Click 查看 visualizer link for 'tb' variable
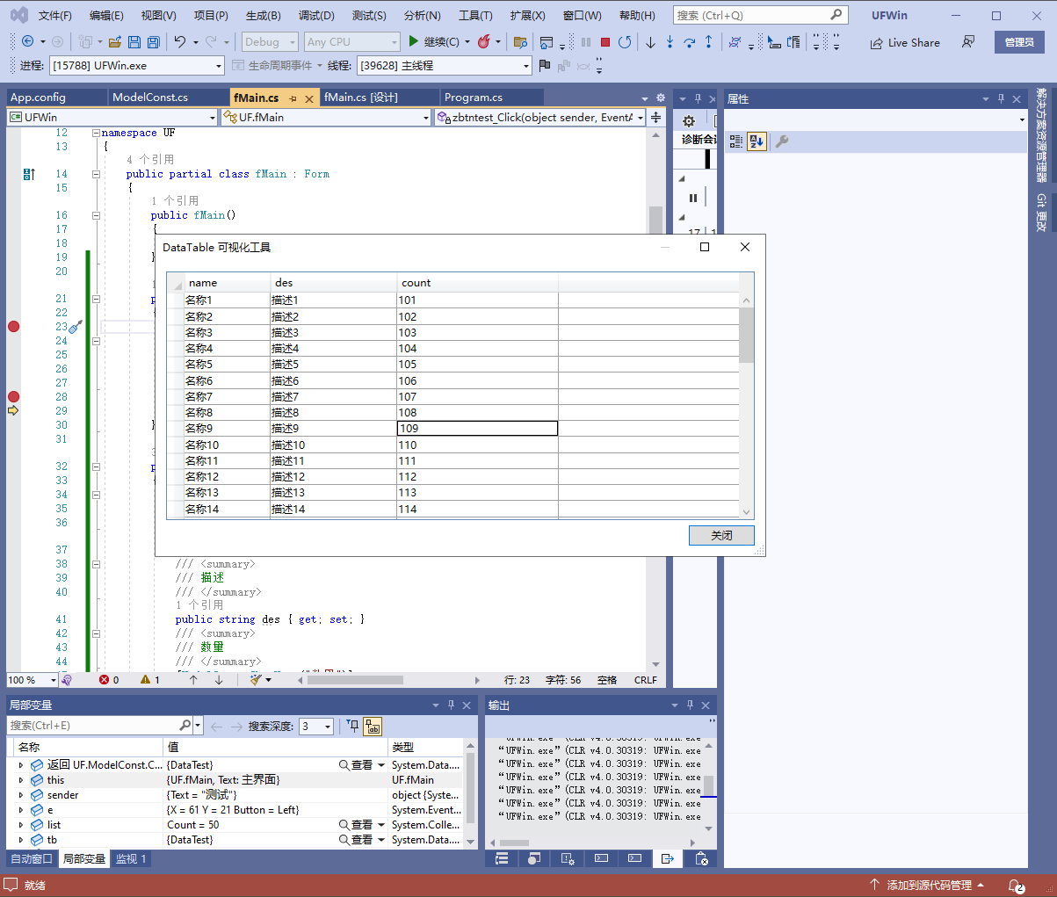 coord(356,840)
